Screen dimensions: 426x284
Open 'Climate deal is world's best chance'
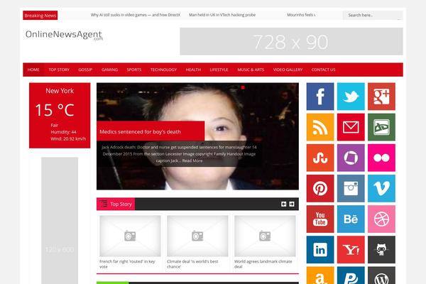pyautogui.click(x=192, y=264)
